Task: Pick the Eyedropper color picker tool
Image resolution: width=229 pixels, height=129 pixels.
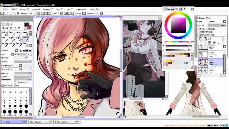Action: click(19, 28)
